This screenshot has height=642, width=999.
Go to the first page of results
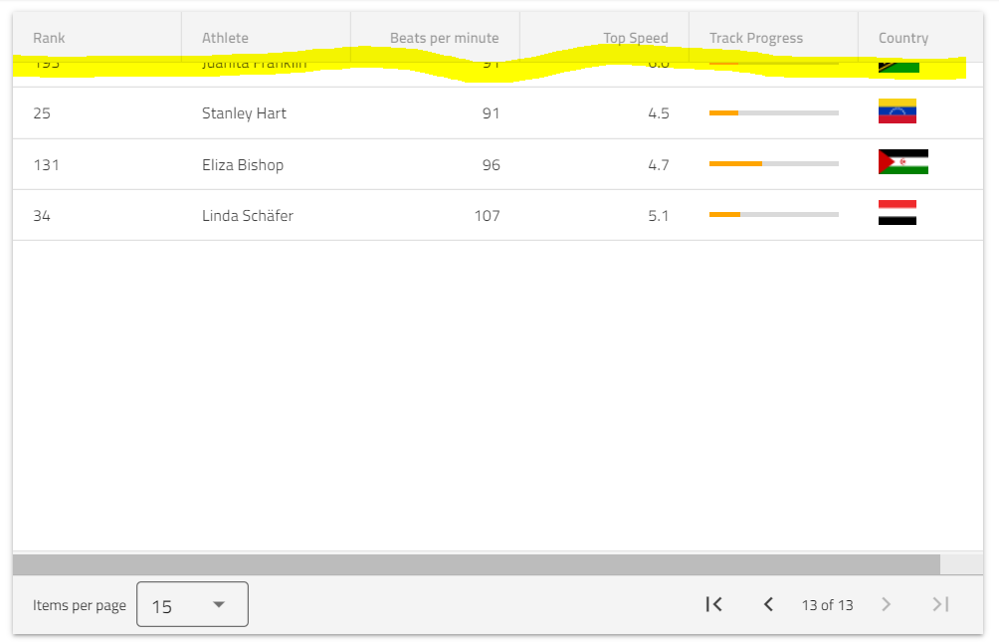713,604
